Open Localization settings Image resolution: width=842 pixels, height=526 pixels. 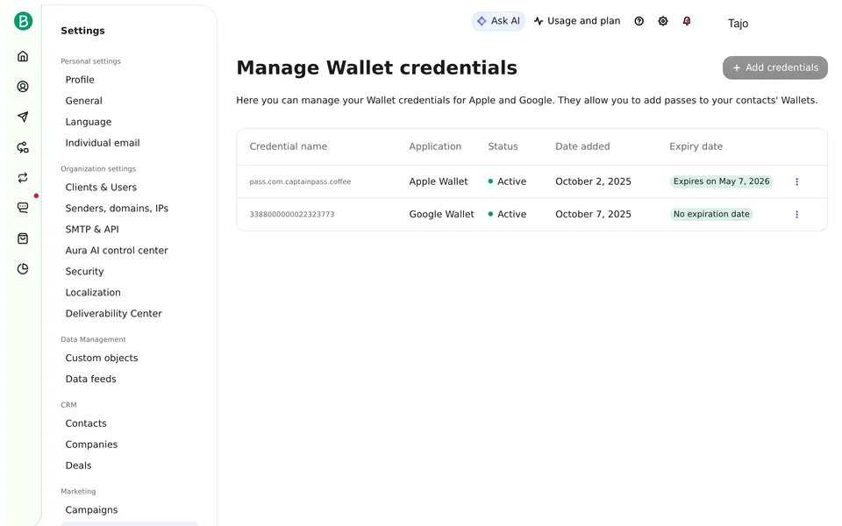pyautogui.click(x=93, y=293)
